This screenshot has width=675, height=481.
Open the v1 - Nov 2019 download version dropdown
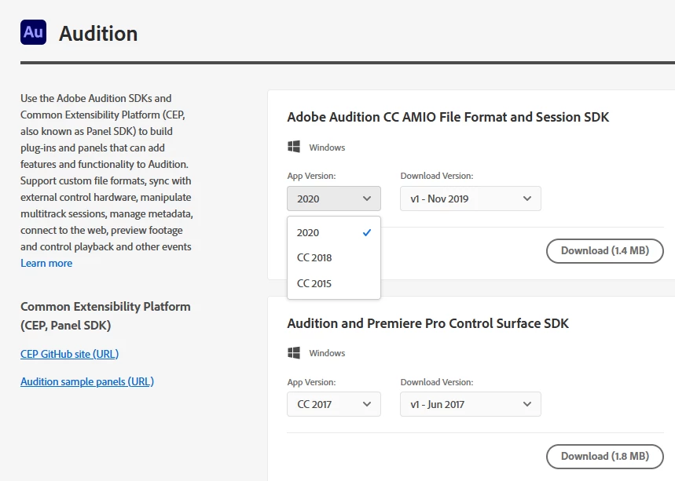point(470,199)
